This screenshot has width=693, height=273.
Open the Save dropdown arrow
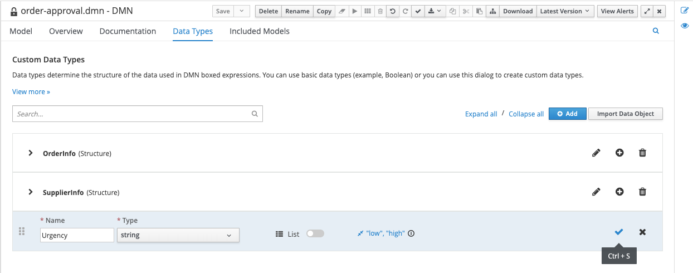point(242,11)
